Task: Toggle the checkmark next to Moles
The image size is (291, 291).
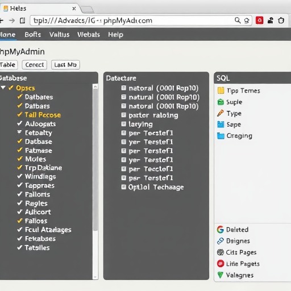Action: pyautogui.click(x=20, y=159)
